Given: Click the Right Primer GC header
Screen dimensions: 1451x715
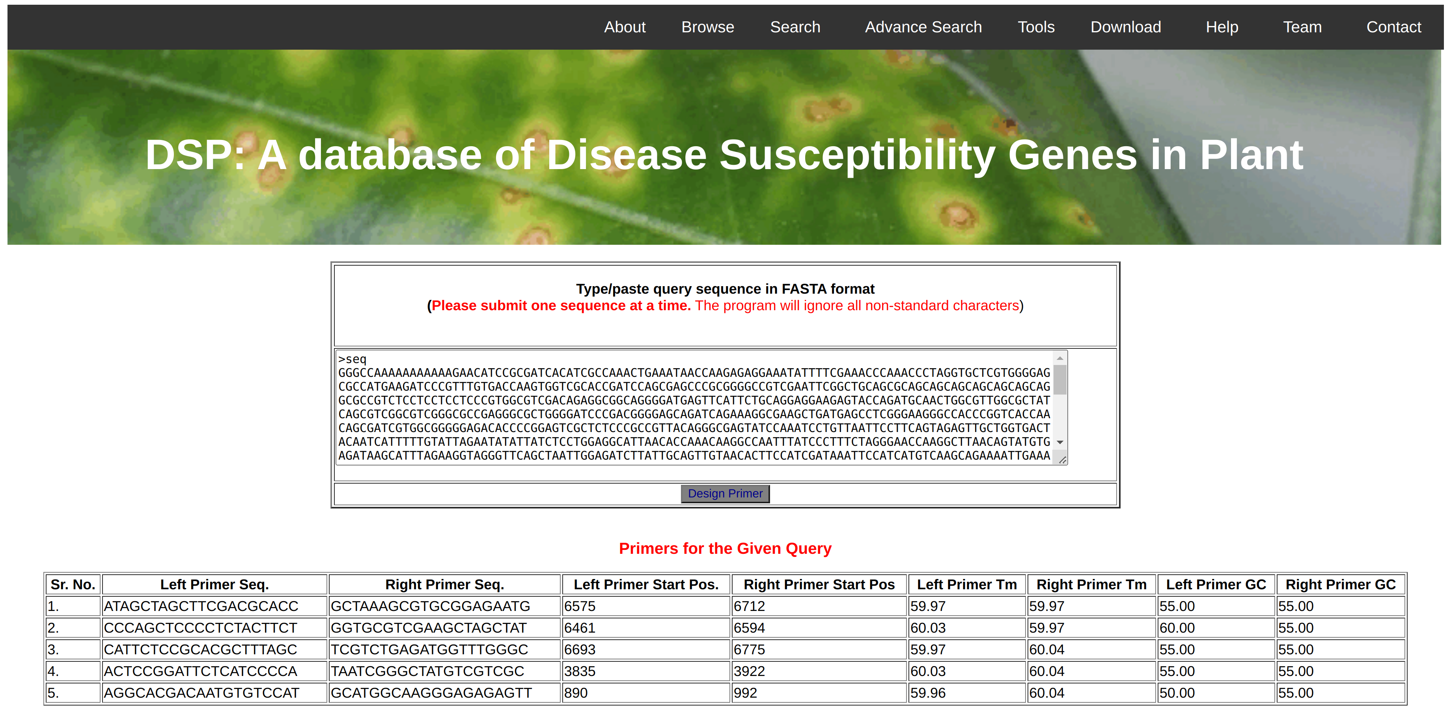Looking at the screenshot, I should 1341,585.
